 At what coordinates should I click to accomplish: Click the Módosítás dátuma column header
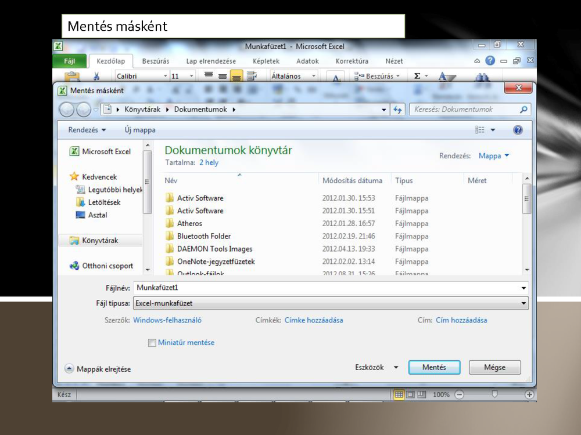pos(353,180)
